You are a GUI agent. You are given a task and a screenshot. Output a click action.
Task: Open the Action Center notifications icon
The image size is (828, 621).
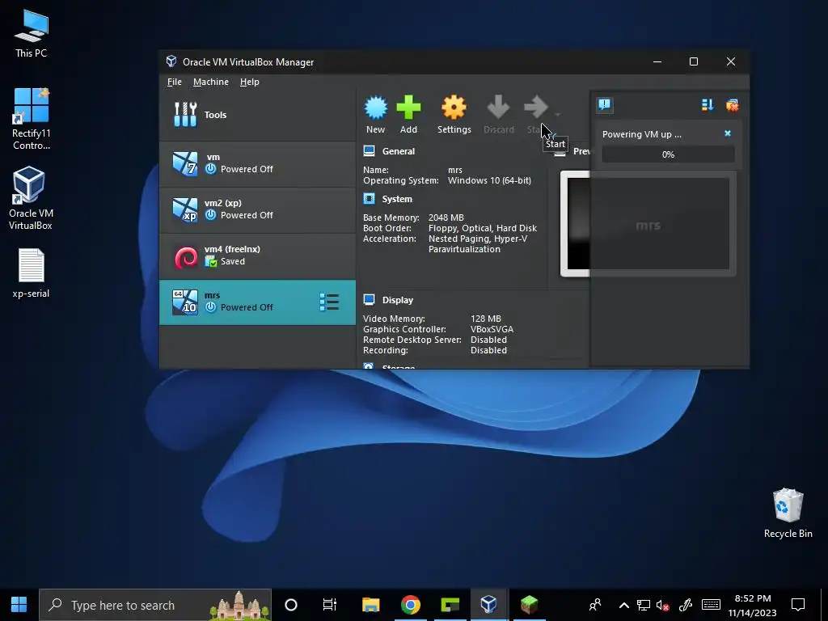798,605
